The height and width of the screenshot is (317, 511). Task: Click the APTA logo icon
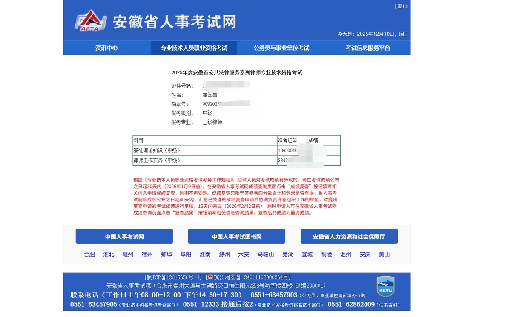(90, 20)
